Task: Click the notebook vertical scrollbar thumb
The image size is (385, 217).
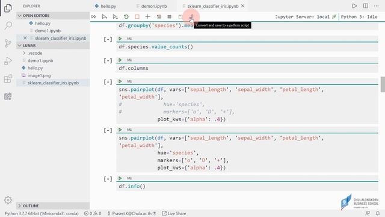Action: point(383,84)
